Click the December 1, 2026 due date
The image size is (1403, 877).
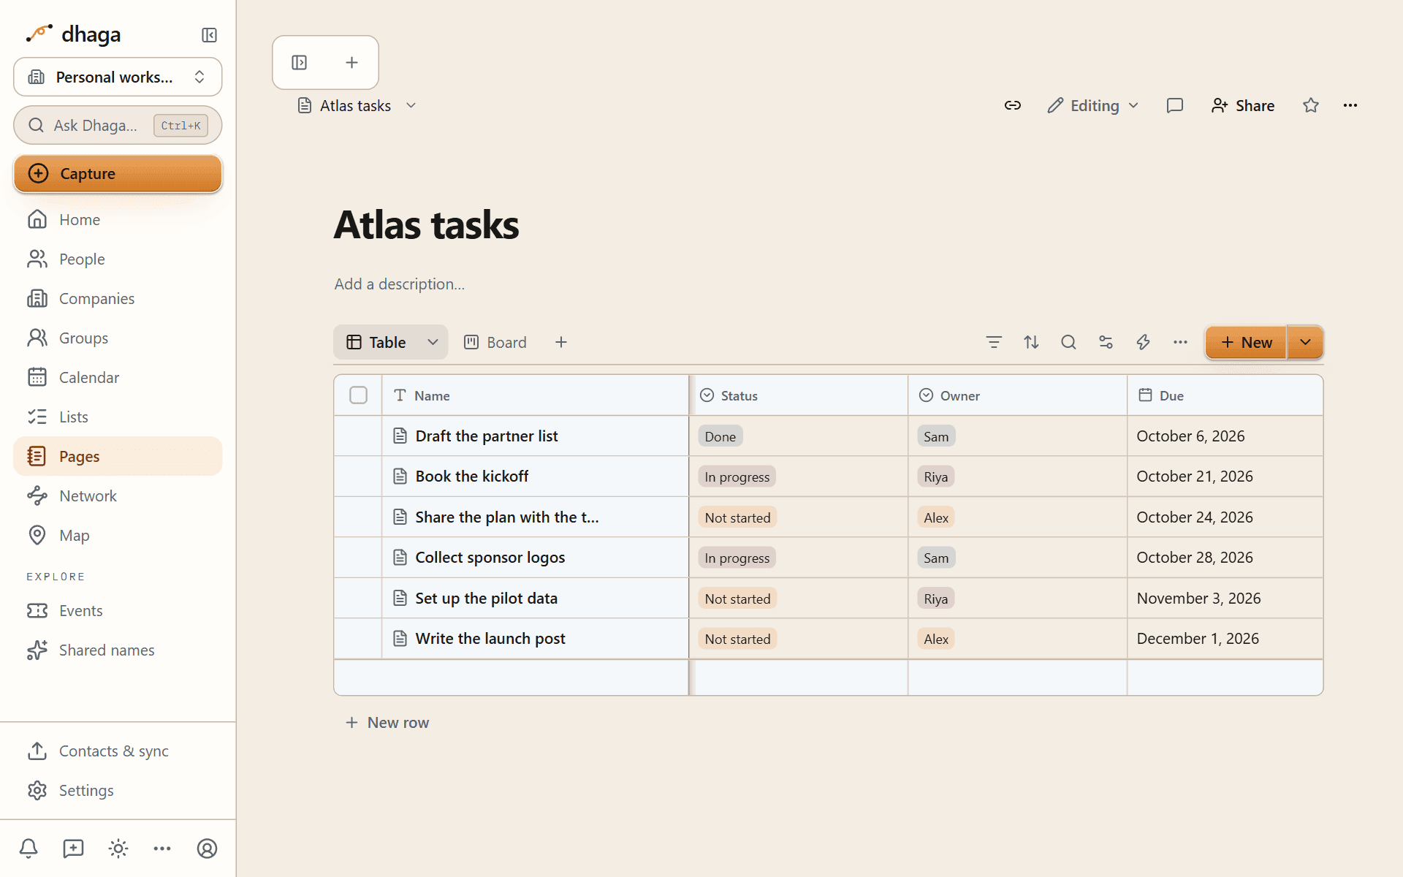coord(1198,639)
